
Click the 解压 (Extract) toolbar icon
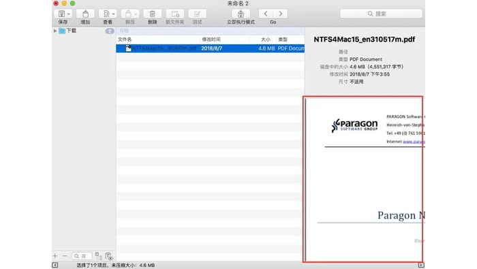[x=128, y=14]
